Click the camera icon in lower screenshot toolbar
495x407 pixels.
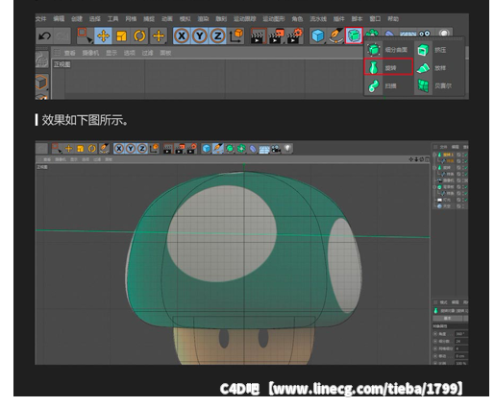(x=276, y=149)
